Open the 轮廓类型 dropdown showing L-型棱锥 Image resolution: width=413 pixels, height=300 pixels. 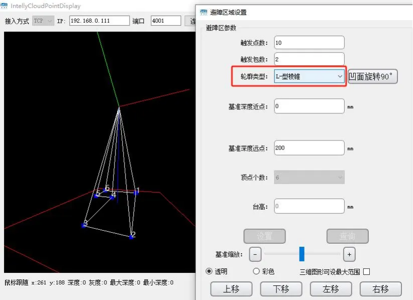click(x=309, y=77)
